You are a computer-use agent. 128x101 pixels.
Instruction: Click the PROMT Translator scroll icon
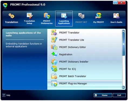coord(54,33)
